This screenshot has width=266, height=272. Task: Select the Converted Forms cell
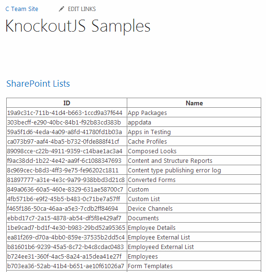coord(194,180)
